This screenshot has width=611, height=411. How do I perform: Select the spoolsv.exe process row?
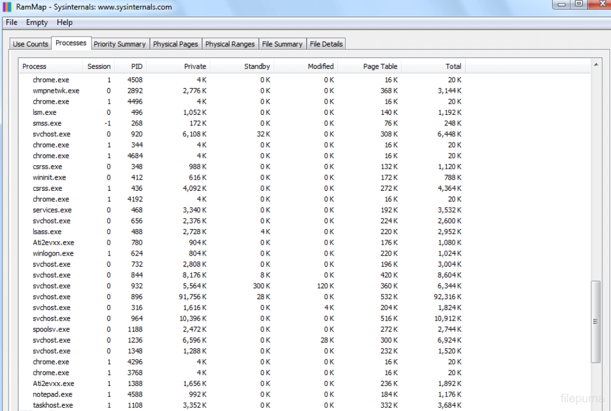[x=51, y=329]
